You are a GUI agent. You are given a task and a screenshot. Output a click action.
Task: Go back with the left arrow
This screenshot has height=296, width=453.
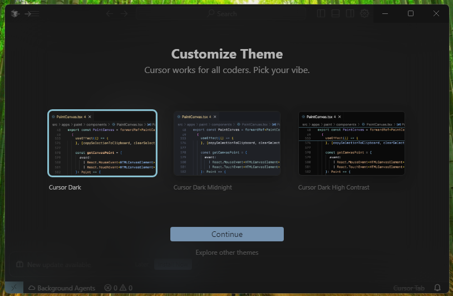tap(110, 13)
